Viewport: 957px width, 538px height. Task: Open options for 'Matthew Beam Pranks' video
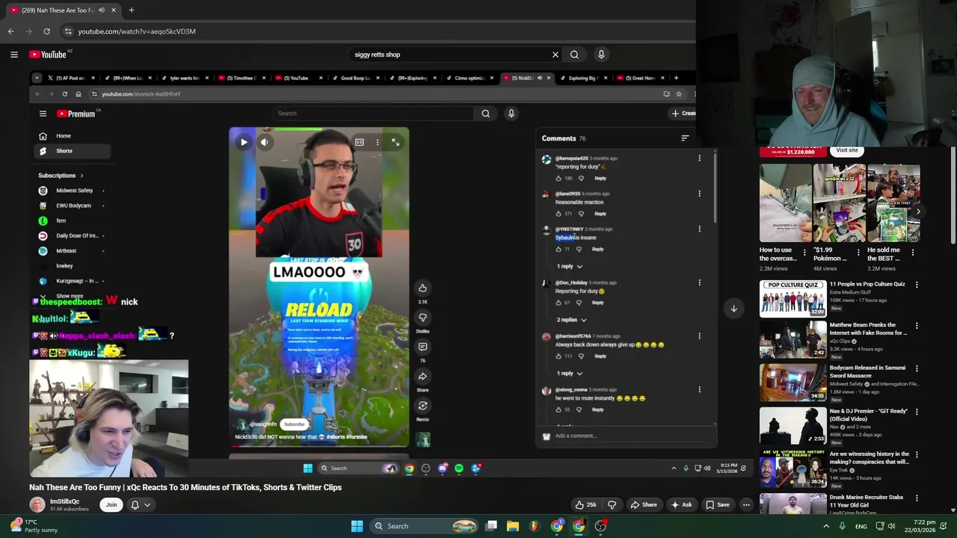tap(917, 326)
